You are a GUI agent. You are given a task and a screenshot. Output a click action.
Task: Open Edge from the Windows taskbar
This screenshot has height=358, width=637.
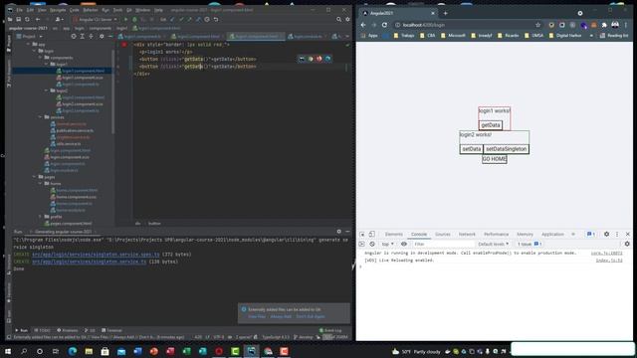pos(73,351)
